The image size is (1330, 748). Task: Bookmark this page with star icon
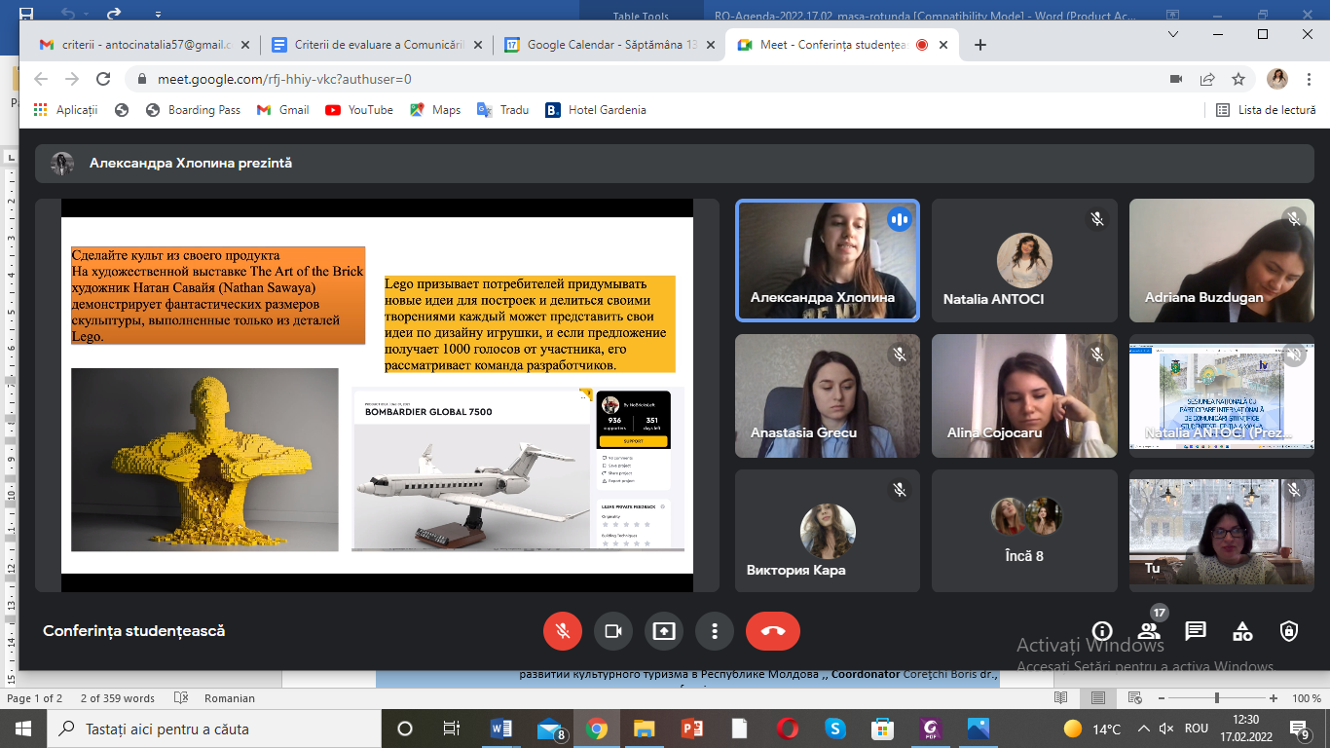click(1238, 79)
